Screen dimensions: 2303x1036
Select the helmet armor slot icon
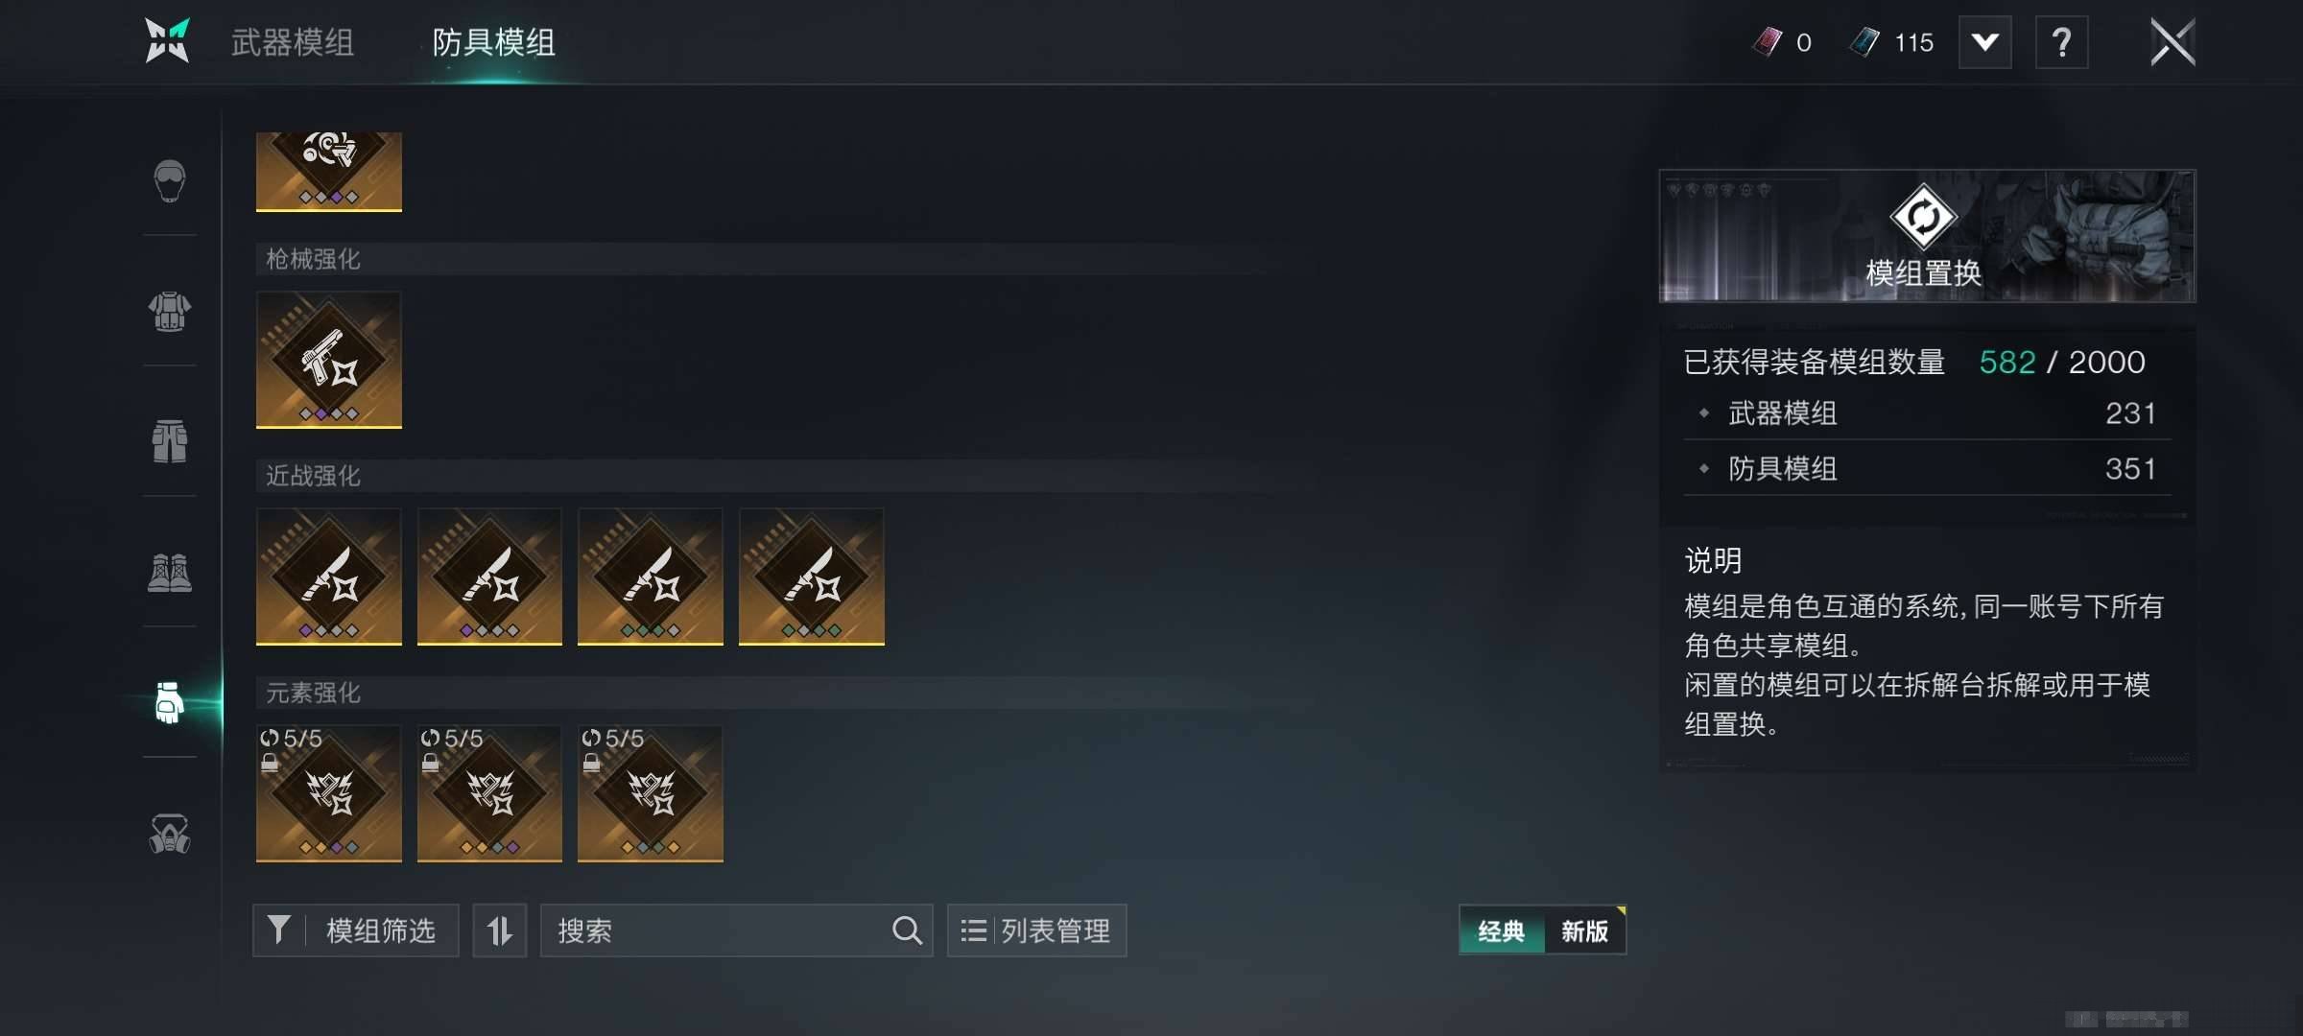pos(170,180)
